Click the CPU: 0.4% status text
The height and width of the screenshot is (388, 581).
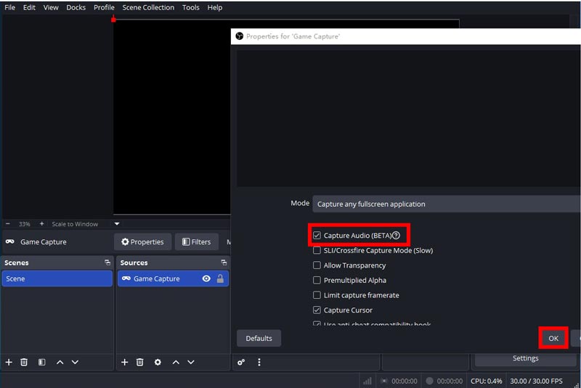(486, 381)
